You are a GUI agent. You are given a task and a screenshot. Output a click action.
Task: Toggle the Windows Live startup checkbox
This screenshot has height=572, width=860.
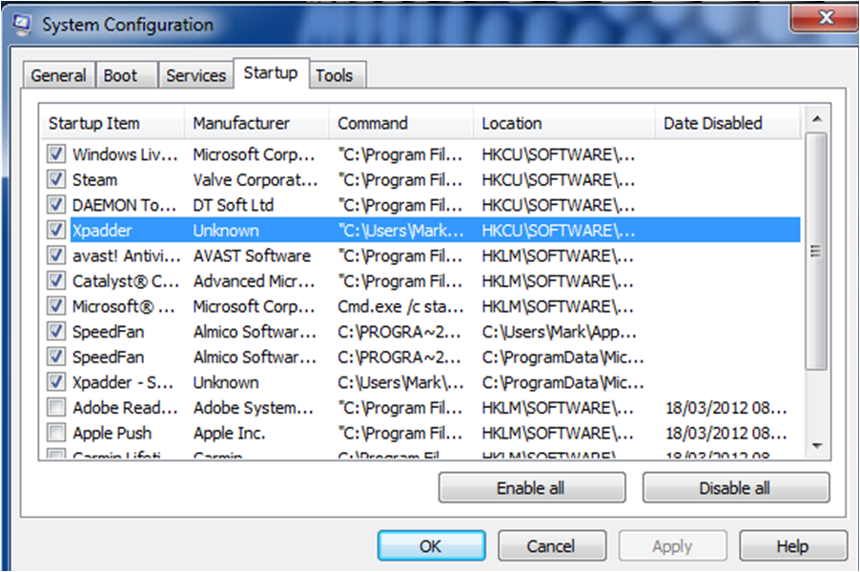pyautogui.click(x=56, y=153)
